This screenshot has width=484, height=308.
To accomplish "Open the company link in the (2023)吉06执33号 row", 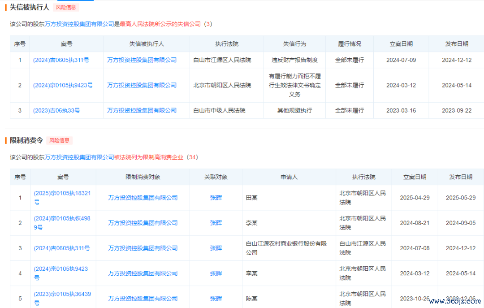I will 142,111.
